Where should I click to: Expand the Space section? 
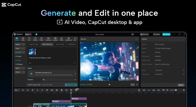[20, 68]
